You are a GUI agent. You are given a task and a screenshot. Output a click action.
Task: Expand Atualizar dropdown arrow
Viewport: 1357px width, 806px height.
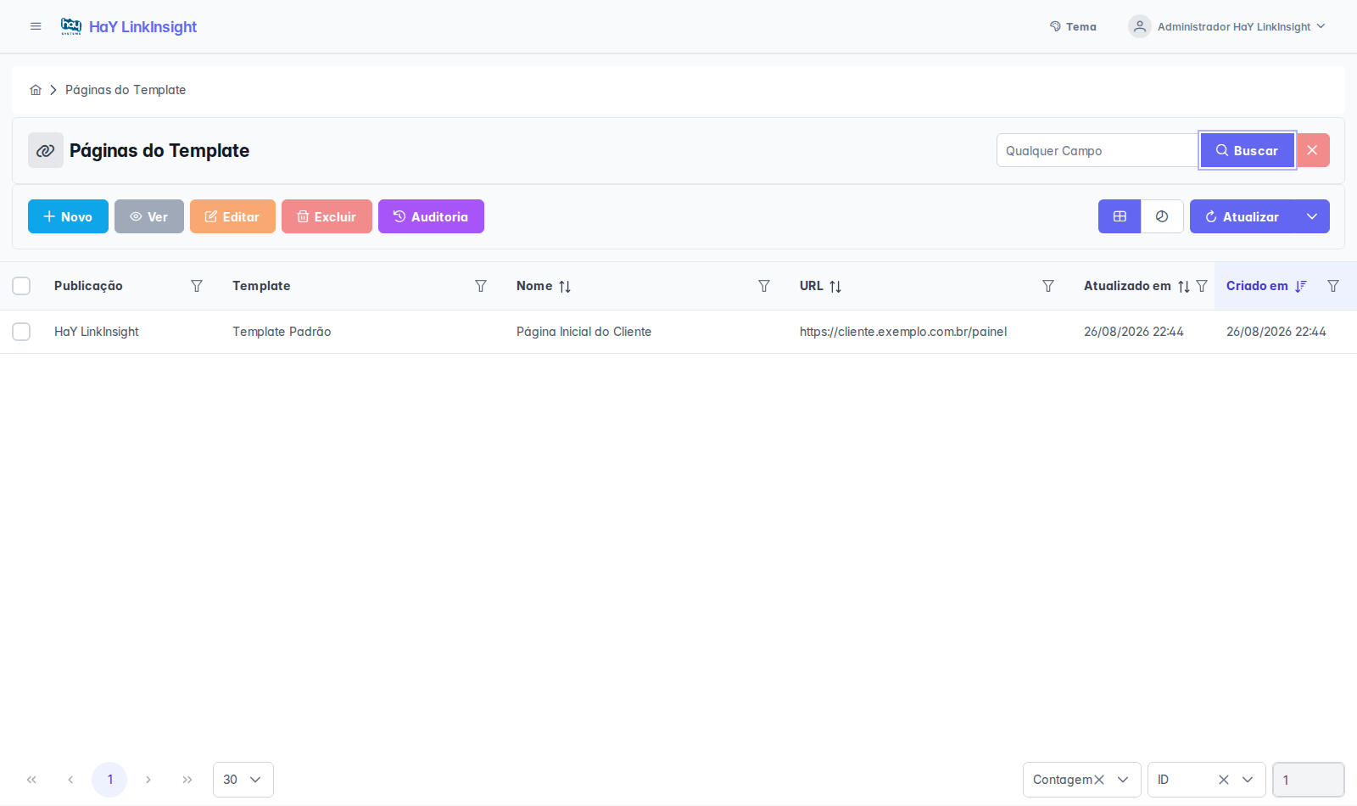(1312, 216)
